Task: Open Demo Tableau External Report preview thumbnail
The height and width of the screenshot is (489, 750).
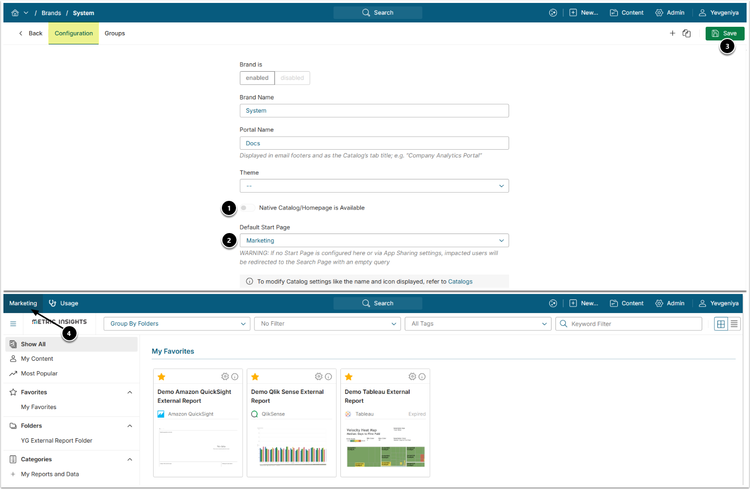Action: point(385,447)
